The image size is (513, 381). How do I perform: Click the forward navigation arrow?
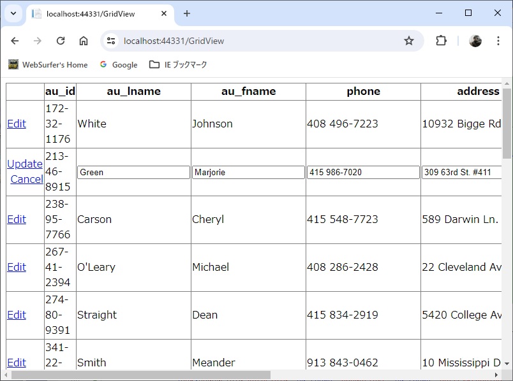(38, 40)
